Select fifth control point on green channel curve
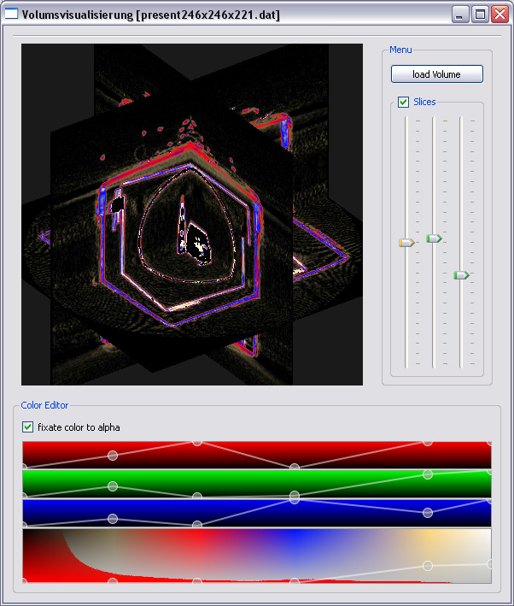Image resolution: width=514 pixels, height=606 pixels. click(428, 474)
